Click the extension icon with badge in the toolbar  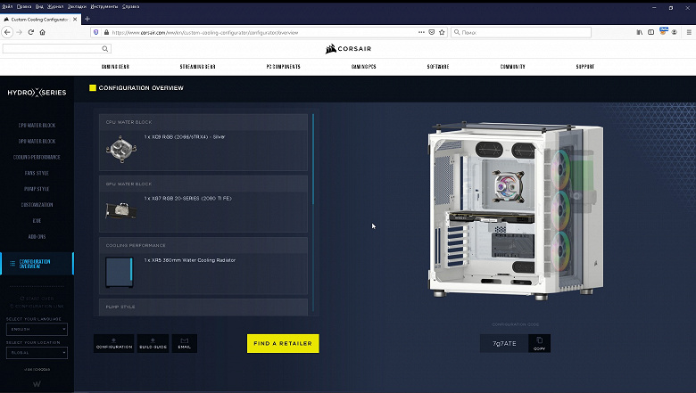pyautogui.click(x=663, y=31)
